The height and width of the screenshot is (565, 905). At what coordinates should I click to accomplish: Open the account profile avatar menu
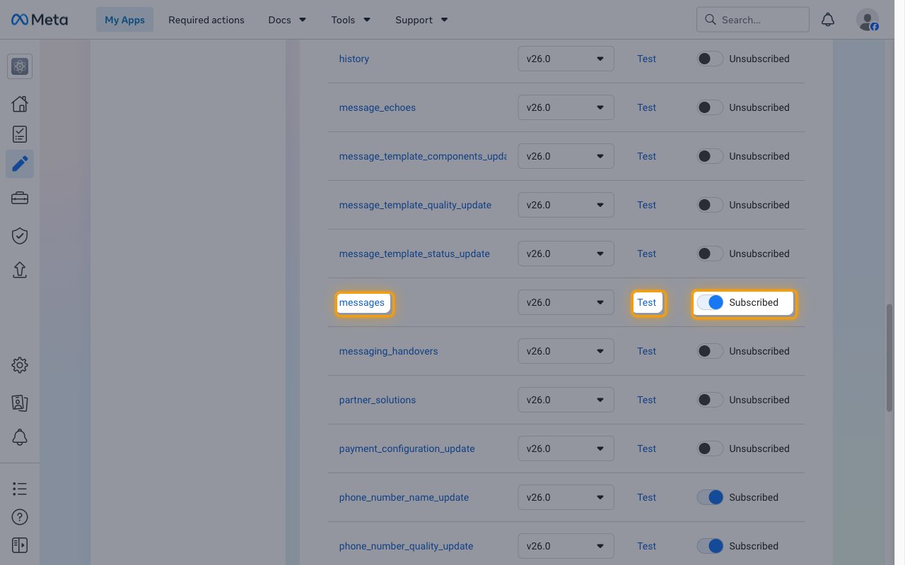click(868, 20)
